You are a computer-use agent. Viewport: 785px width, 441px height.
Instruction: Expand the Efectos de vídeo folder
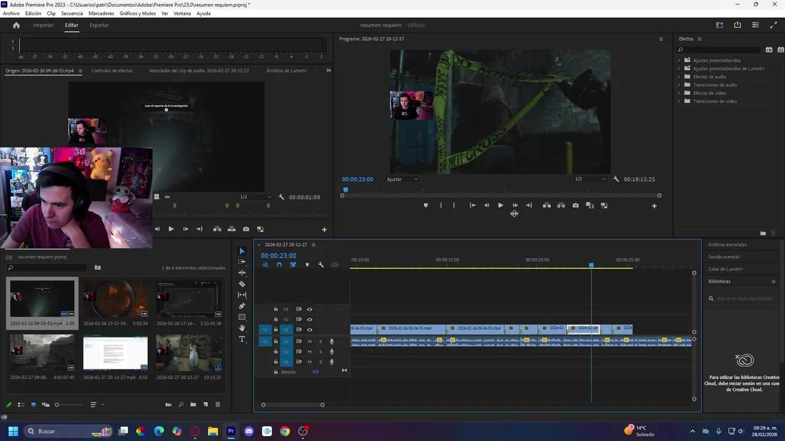point(679,93)
